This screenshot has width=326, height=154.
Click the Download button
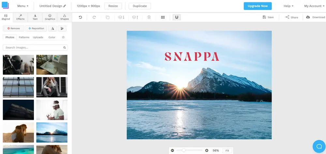click(315, 17)
